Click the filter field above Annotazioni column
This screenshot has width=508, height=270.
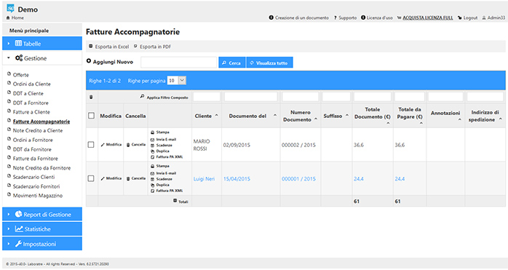(445, 97)
